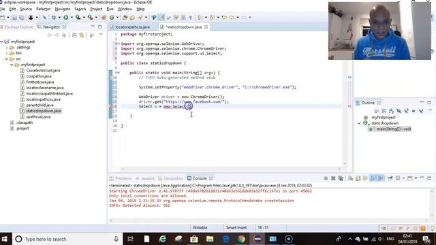Open the Window menu
This screenshot has width=436, height=245.
coord(125,9)
